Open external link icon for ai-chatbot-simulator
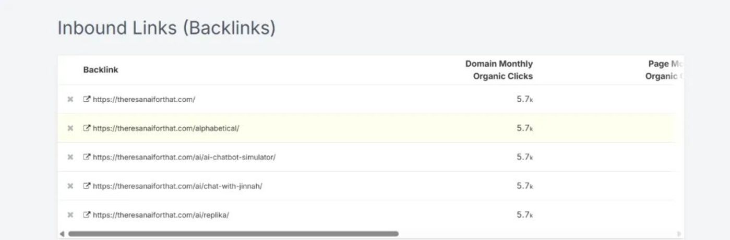 tap(87, 157)
